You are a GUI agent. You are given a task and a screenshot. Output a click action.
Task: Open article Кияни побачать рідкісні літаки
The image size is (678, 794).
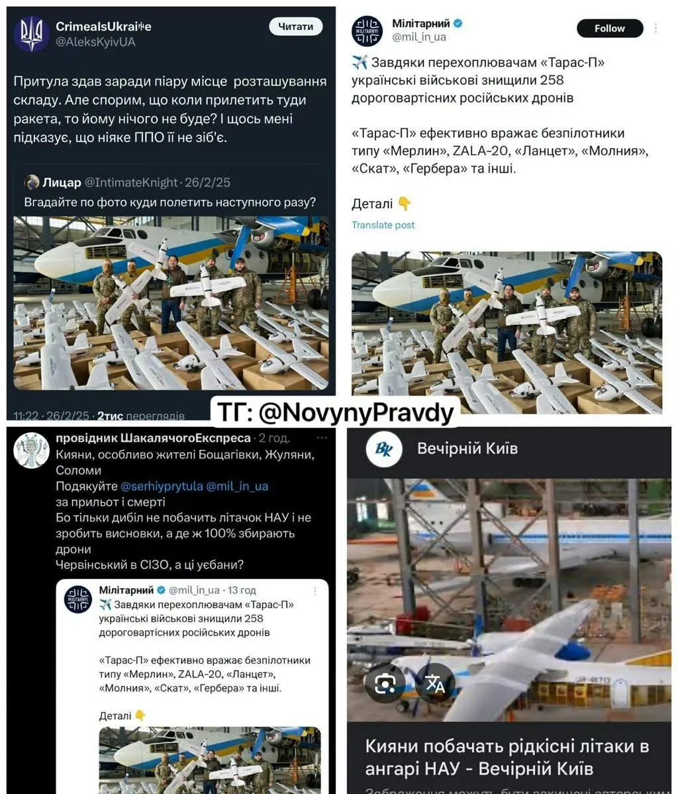507,758
